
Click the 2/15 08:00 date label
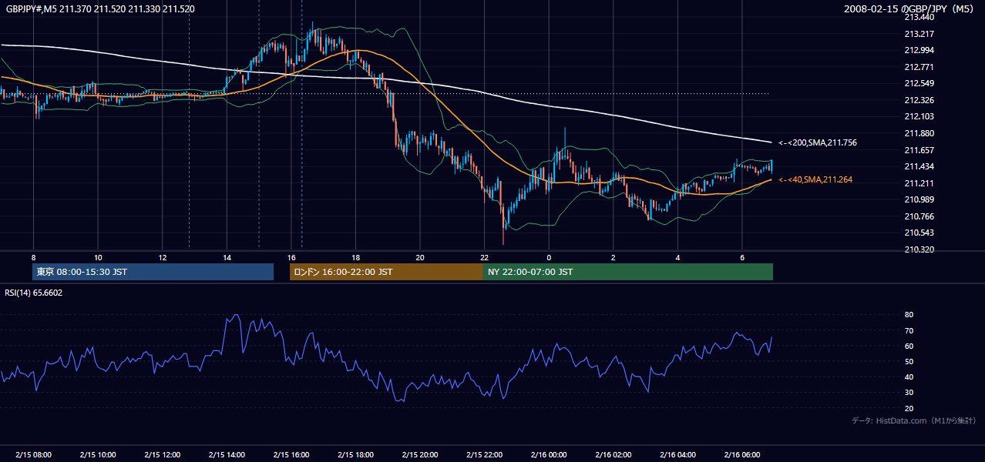[33, 454]
